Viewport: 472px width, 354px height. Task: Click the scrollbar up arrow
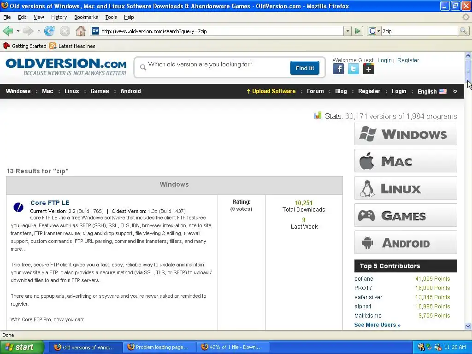tap(468, 55)
